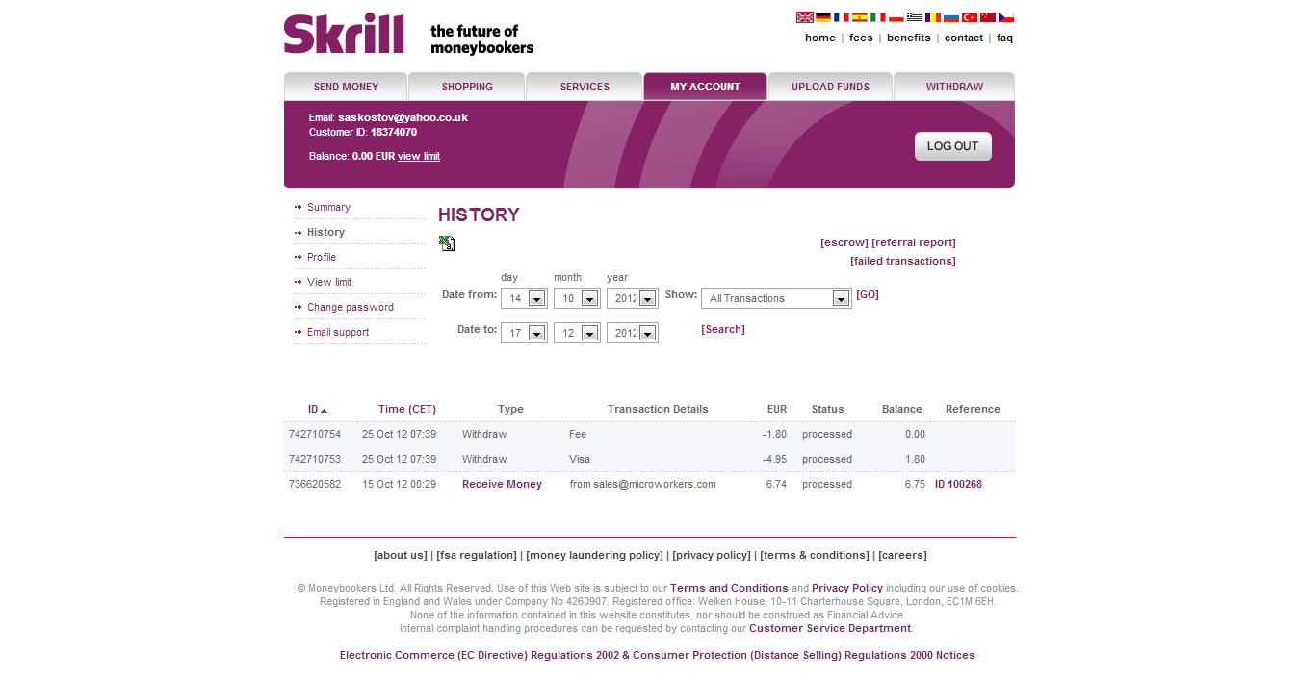Open the SHOPPING tab
Image resolution: width=1299 pixels, height=681 pixels.
click(x=467, y=87)
